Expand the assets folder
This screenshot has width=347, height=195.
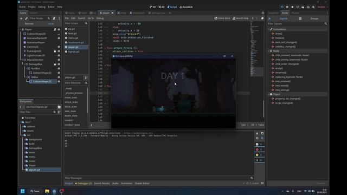[x=23, y=131]
